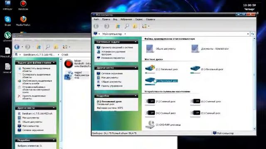Viewport: 266px width, 149px height.
Task: Collapse Другие места panel in Crack window
Action: [54, 108]
